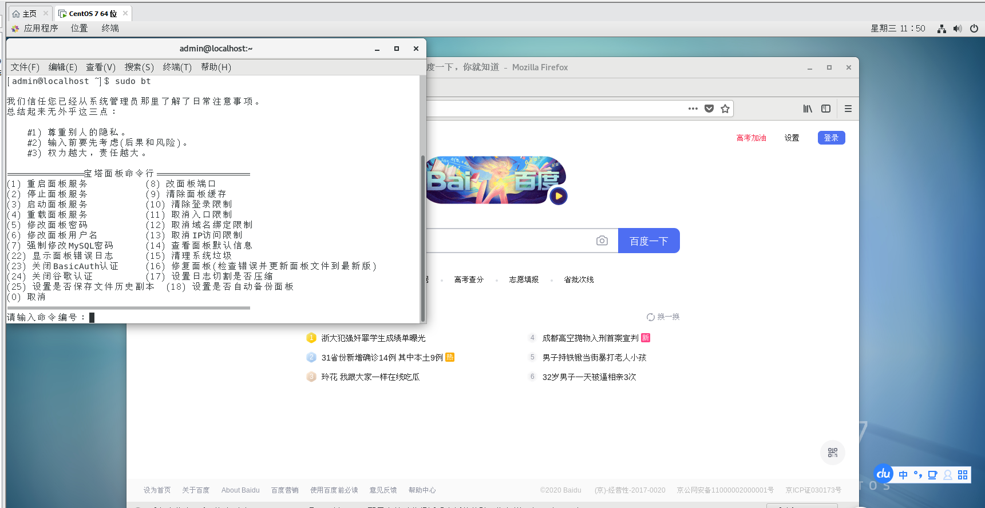Open news item 玲花 我跟大家一样在线吃瓜

click(x=370, y=377)
